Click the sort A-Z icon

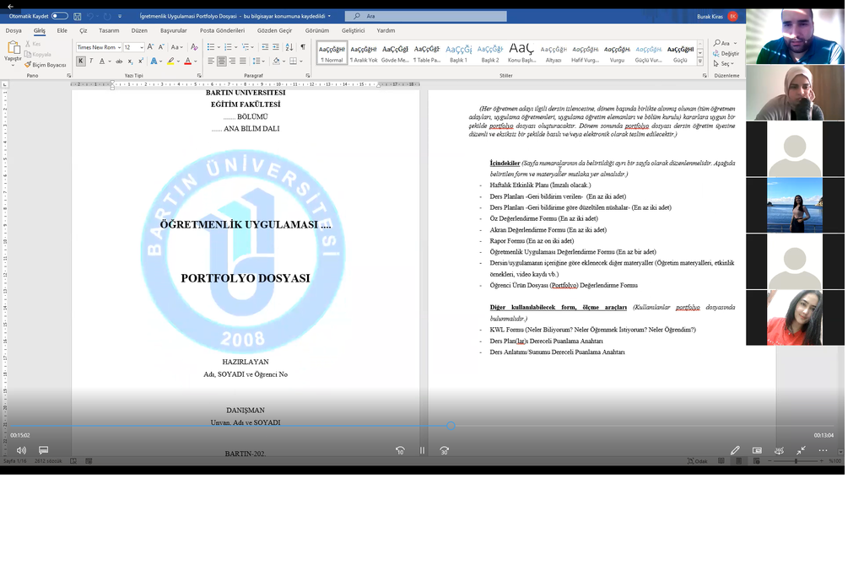click(289, 47)
